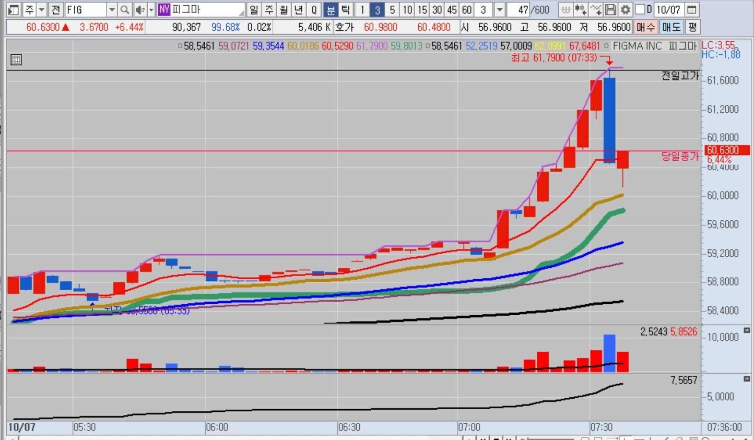
Task: Open the chart settings gear icon
Action: [625, 9]
